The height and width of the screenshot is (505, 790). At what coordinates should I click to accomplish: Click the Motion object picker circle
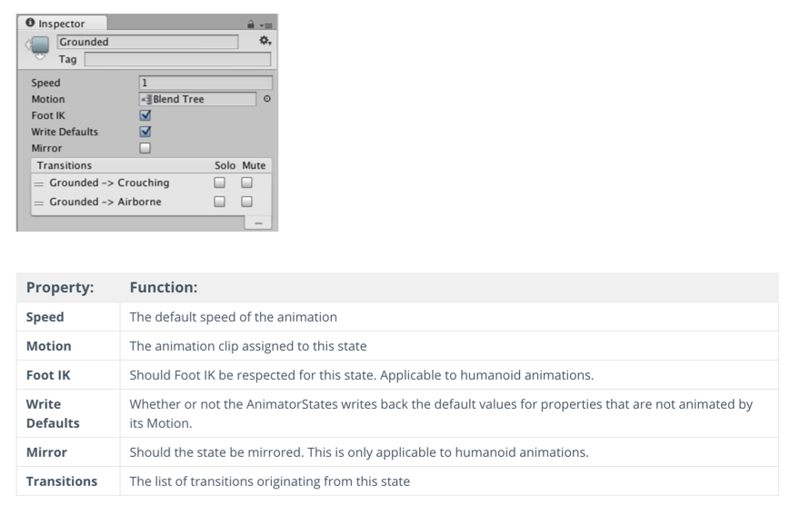(x=267, y=99)
